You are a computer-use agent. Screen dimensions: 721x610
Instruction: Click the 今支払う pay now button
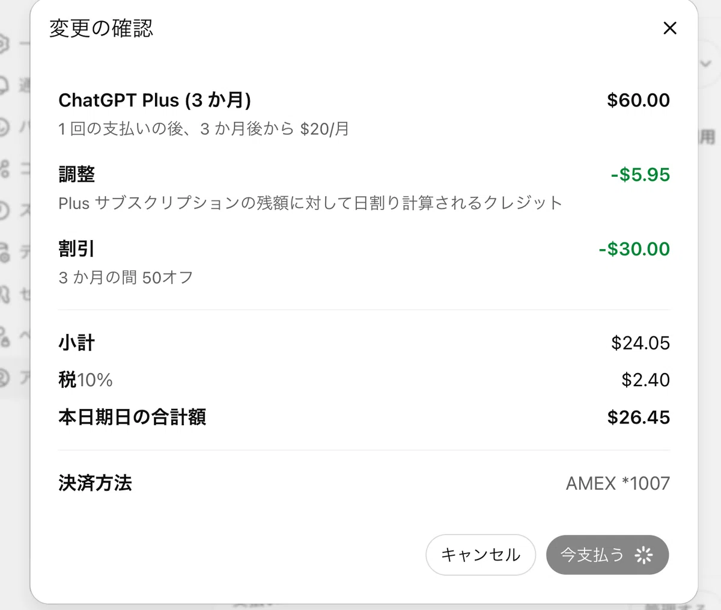click(x=607, y=555)
